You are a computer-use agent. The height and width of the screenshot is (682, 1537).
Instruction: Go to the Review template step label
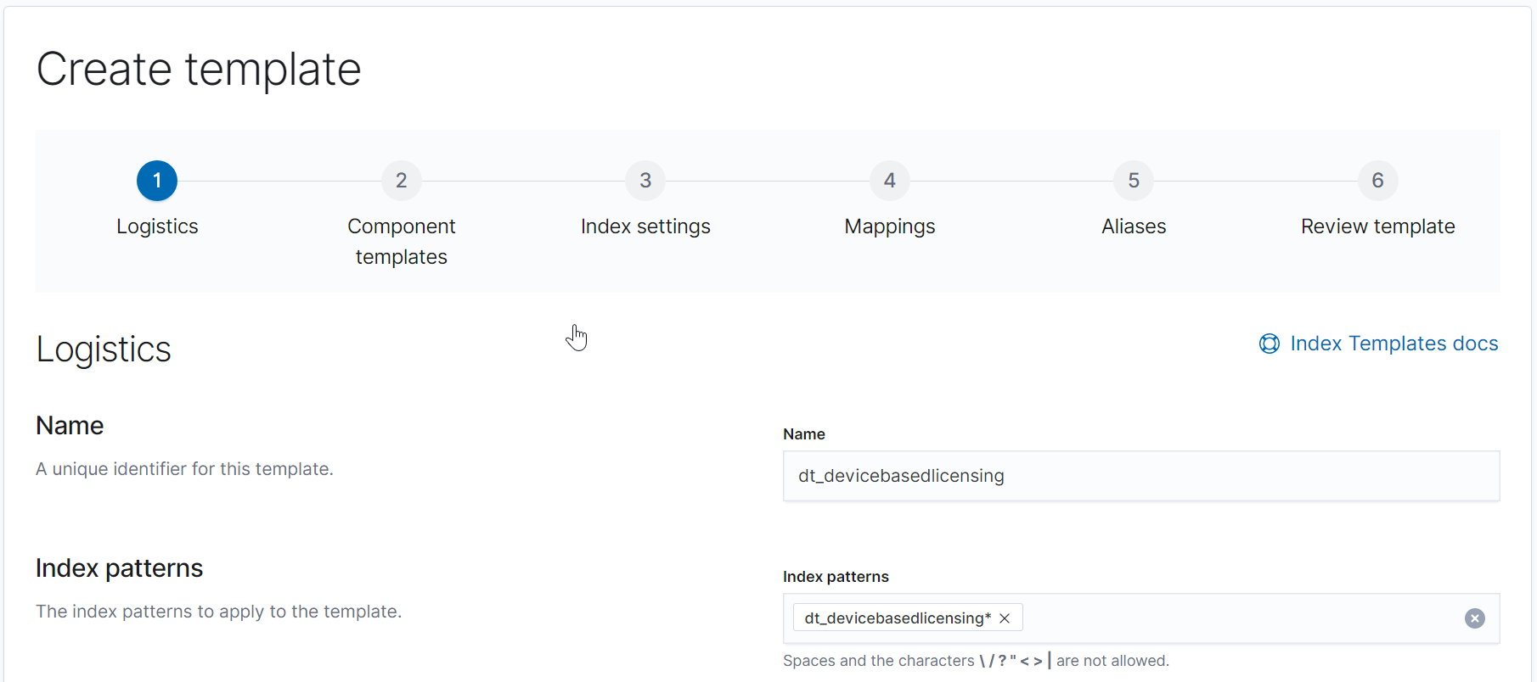(1377, 226)
